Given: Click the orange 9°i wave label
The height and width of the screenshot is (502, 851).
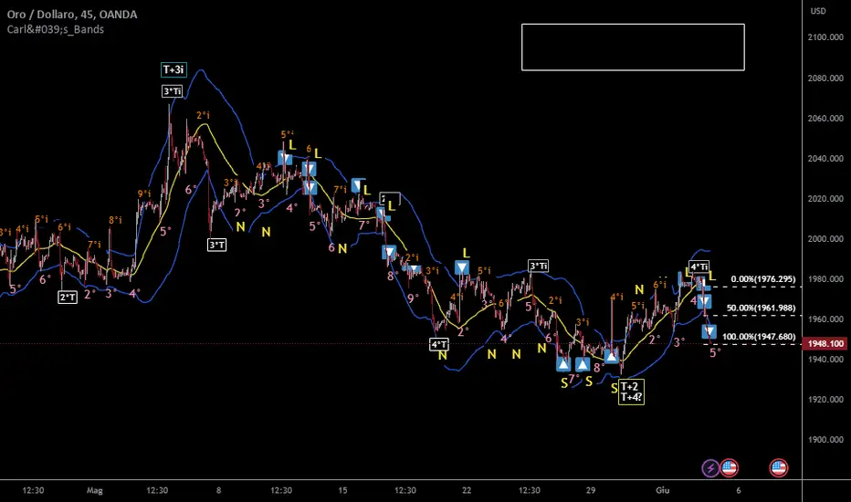Looking at the screenshot, I should pos(144,193).
